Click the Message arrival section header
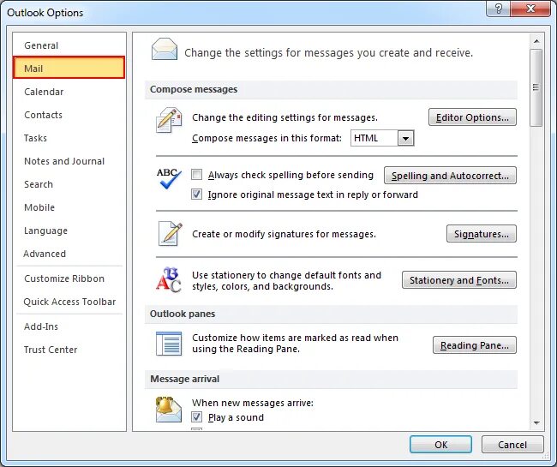This screenshot has height=467, width=557. [x=331, y=379]
